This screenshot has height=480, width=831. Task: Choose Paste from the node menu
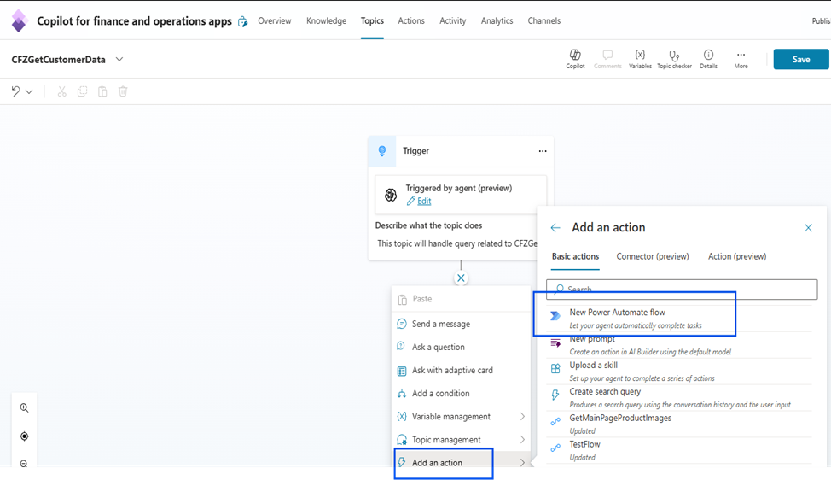(x=461, y=299)
